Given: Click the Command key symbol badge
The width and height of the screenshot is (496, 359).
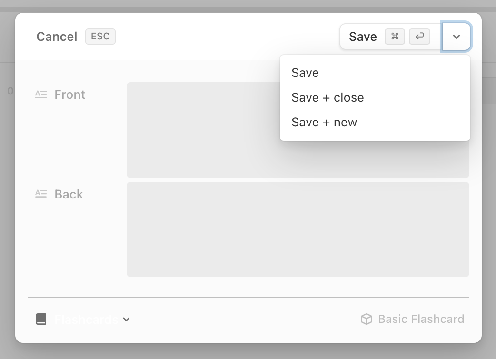Looking at the screenshot, I should (x=395, y=37).
